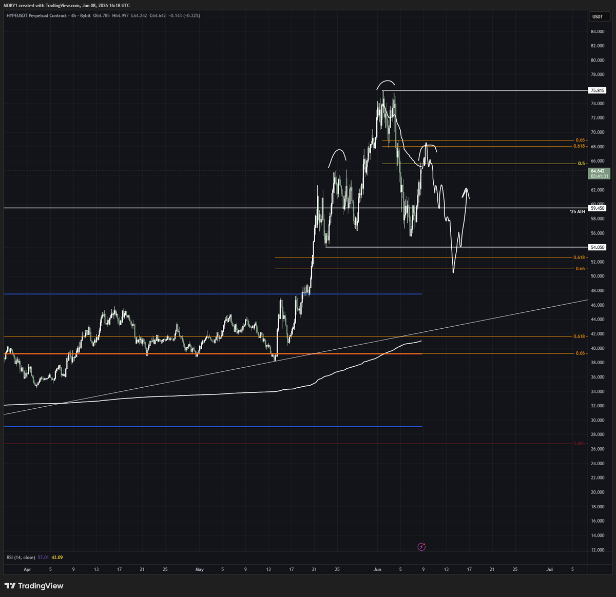Click the change value −0.143 (−0.22%)
616x597 pixels.
coord(184,16)
